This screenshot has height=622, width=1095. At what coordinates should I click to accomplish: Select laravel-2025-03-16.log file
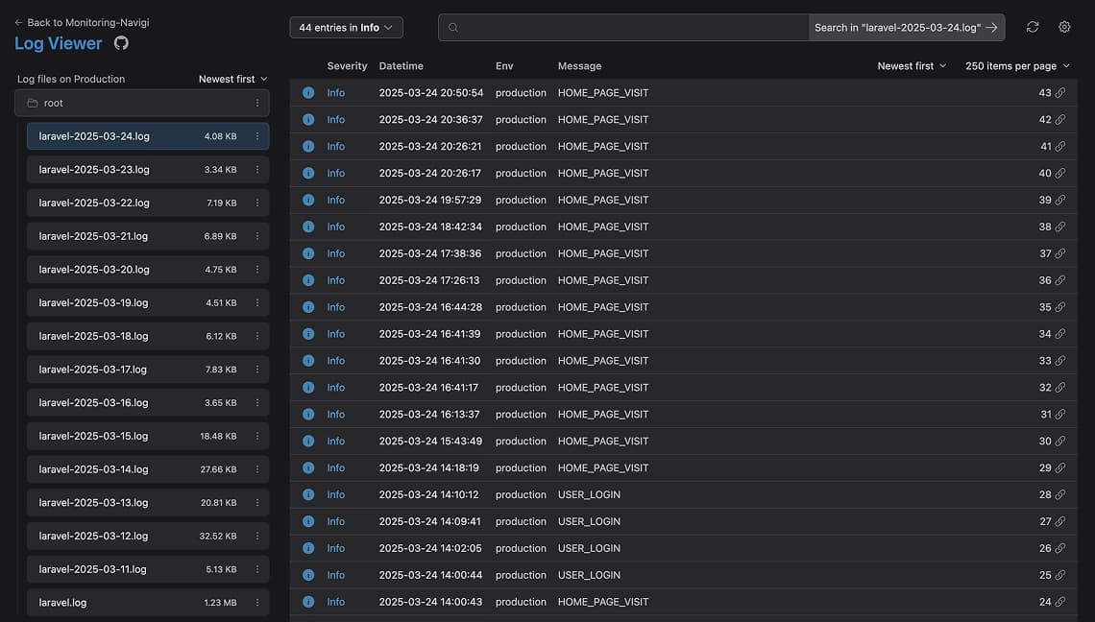pos(148,403)
